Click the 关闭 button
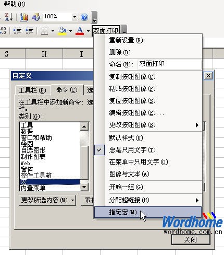 point(191,240)
